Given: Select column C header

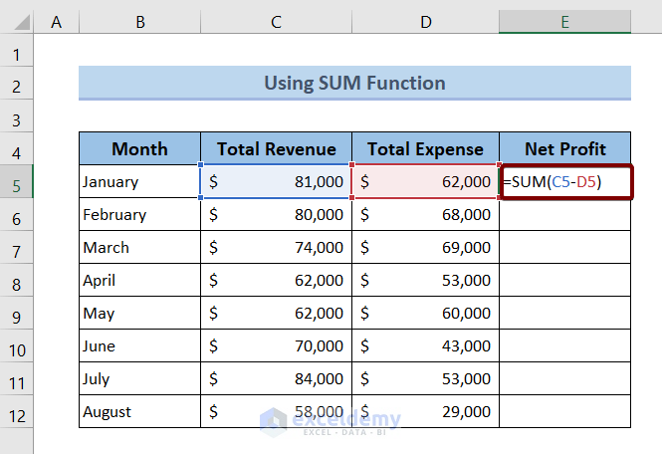Looking at the screenshot, I should click(276, 22).
